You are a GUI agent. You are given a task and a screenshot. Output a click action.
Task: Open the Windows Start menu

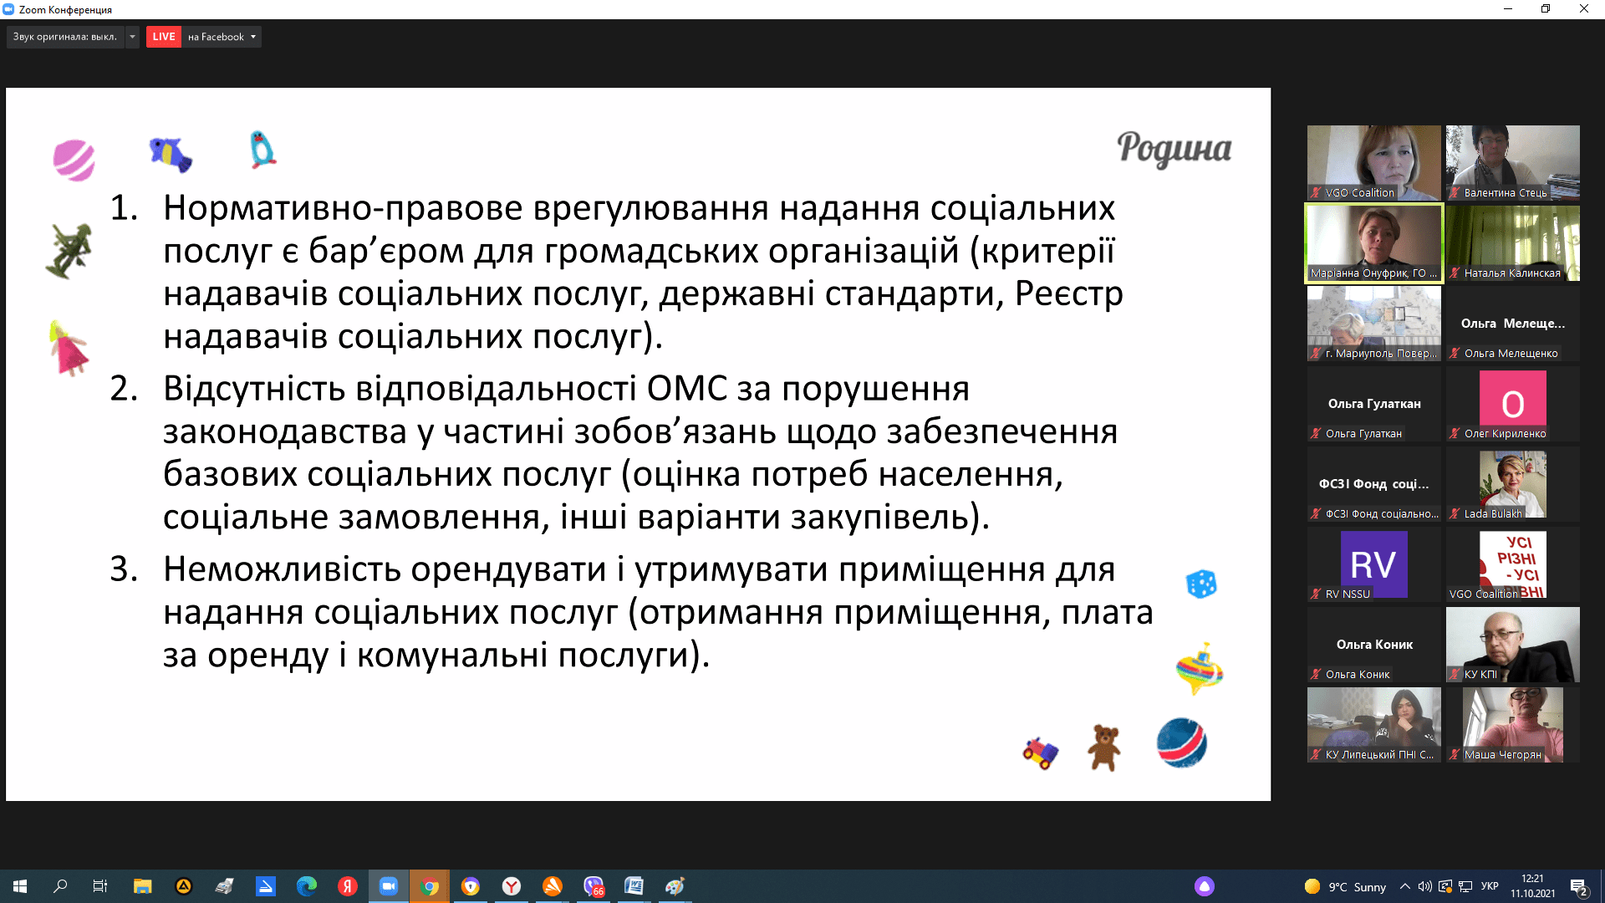[x=20, y=886]
